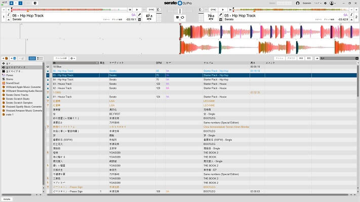This screenshot has height=202, width=360.
Task: Jump to start of left deck track
Action: pos(130,10)
